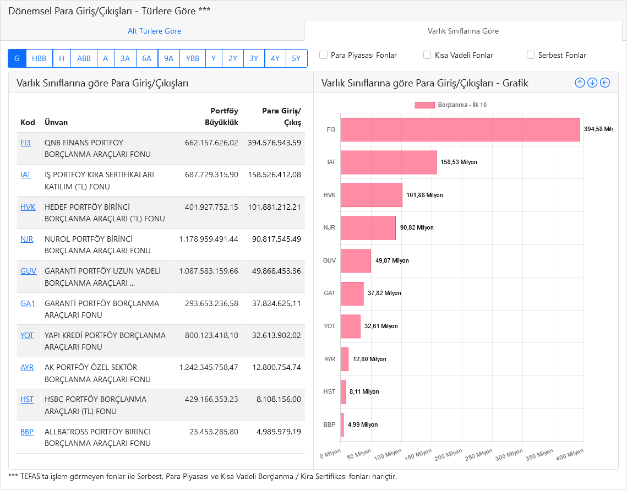Click the Ünvan column header

56,122
